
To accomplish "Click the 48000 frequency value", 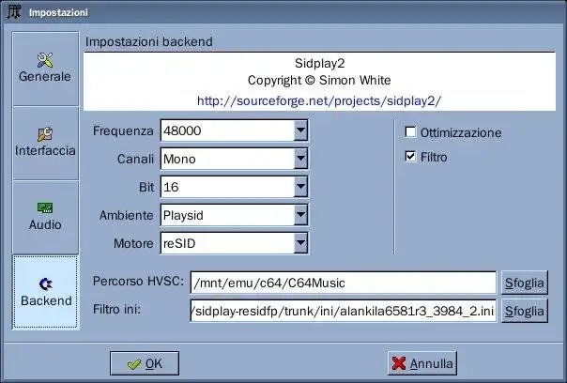I will (182, 130).
